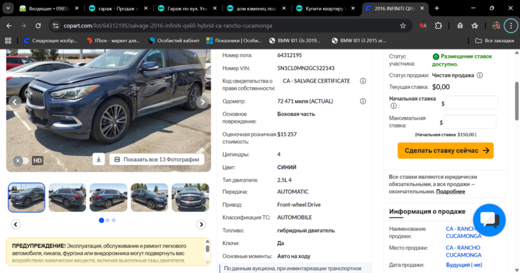Viewport: 520px width, 273px height.
Task: Open the Место продажи CA - RANCHO CUCAMONGA link
Action: click(463, 251)
